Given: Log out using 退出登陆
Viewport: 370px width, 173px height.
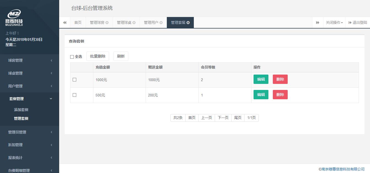Looking at the screenshot, I should (x=358, y=23).
